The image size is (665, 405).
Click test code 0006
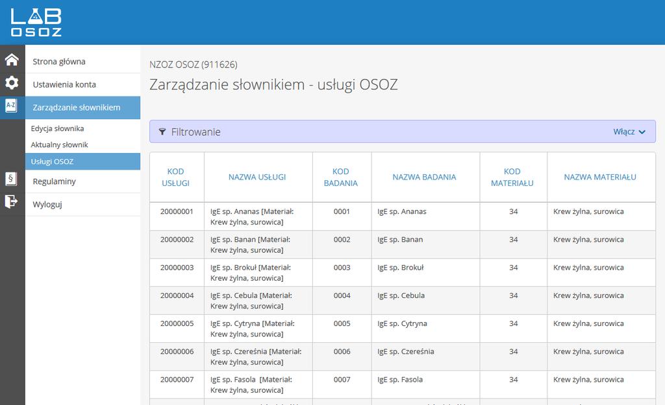(342, 351)
